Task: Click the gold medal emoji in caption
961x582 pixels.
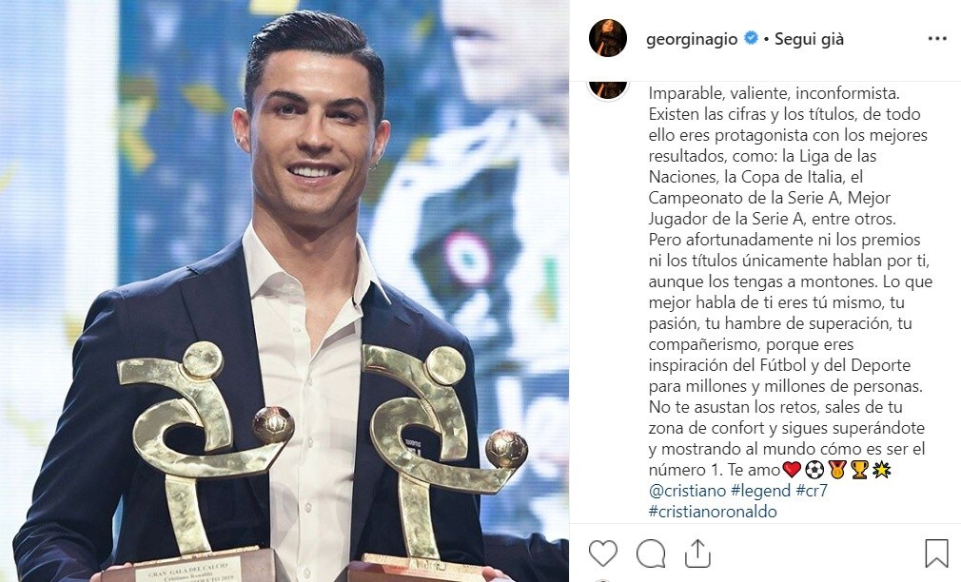Action: (837, 470)
